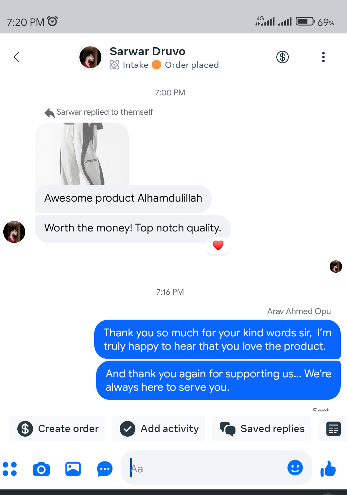Viewport: 347px width, 495px height.
Task: Open the camera icon
Action: (41, 469)
